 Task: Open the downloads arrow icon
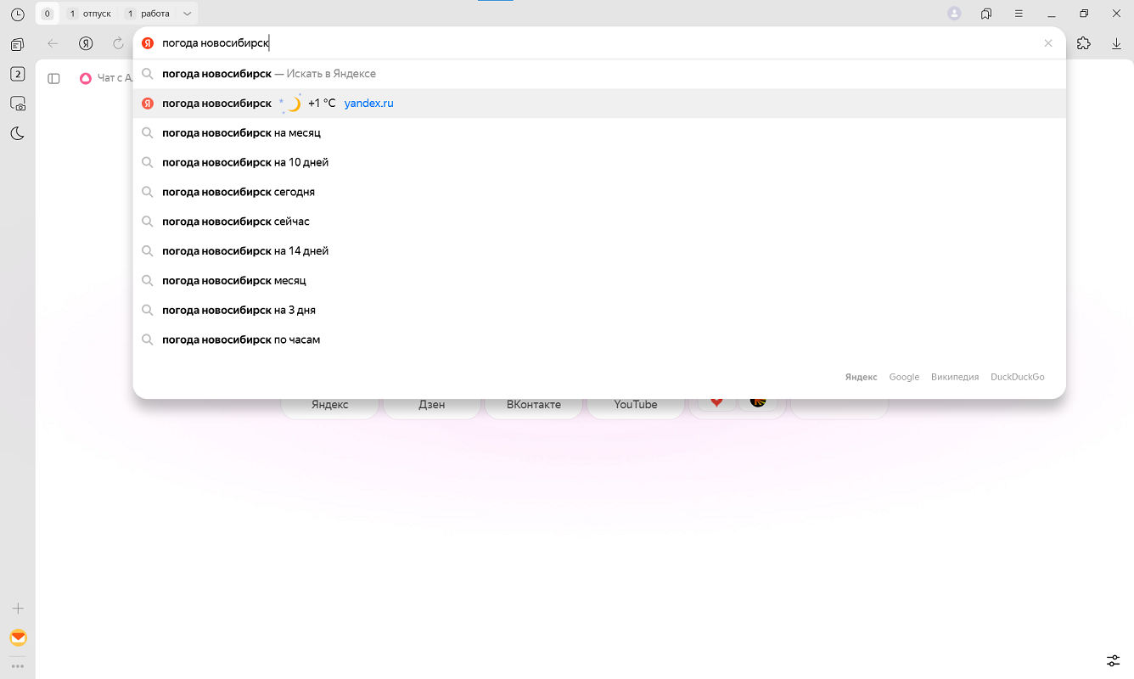tap(1117, 43)
